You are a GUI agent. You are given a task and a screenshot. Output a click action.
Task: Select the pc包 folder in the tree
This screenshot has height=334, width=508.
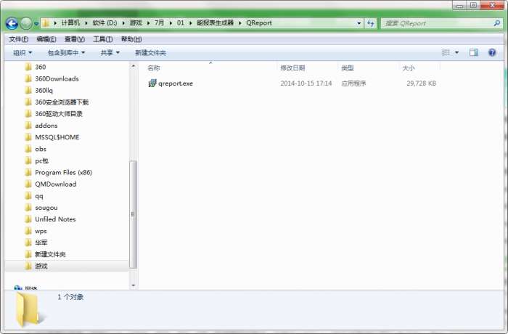[x=41, y=161]
